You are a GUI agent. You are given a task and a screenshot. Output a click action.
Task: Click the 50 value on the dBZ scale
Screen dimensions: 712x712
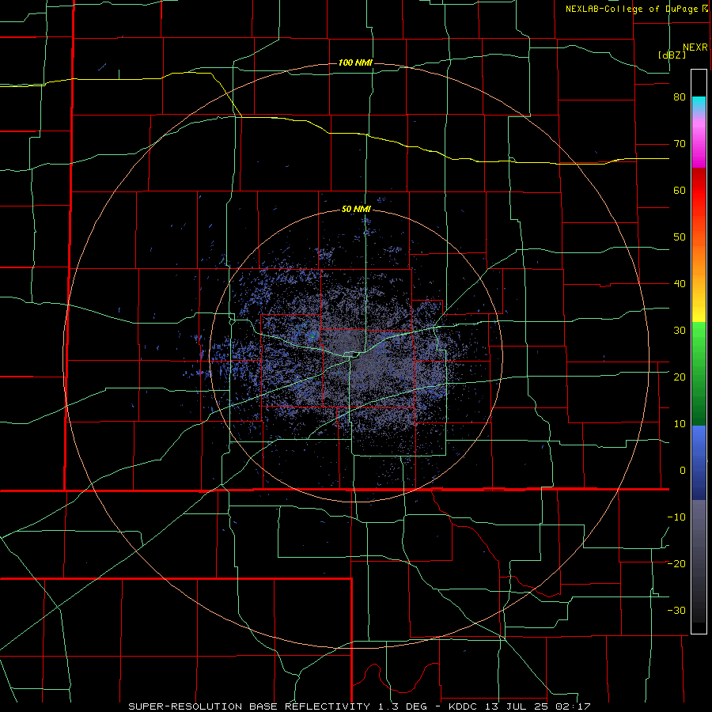tap(680, 237)
